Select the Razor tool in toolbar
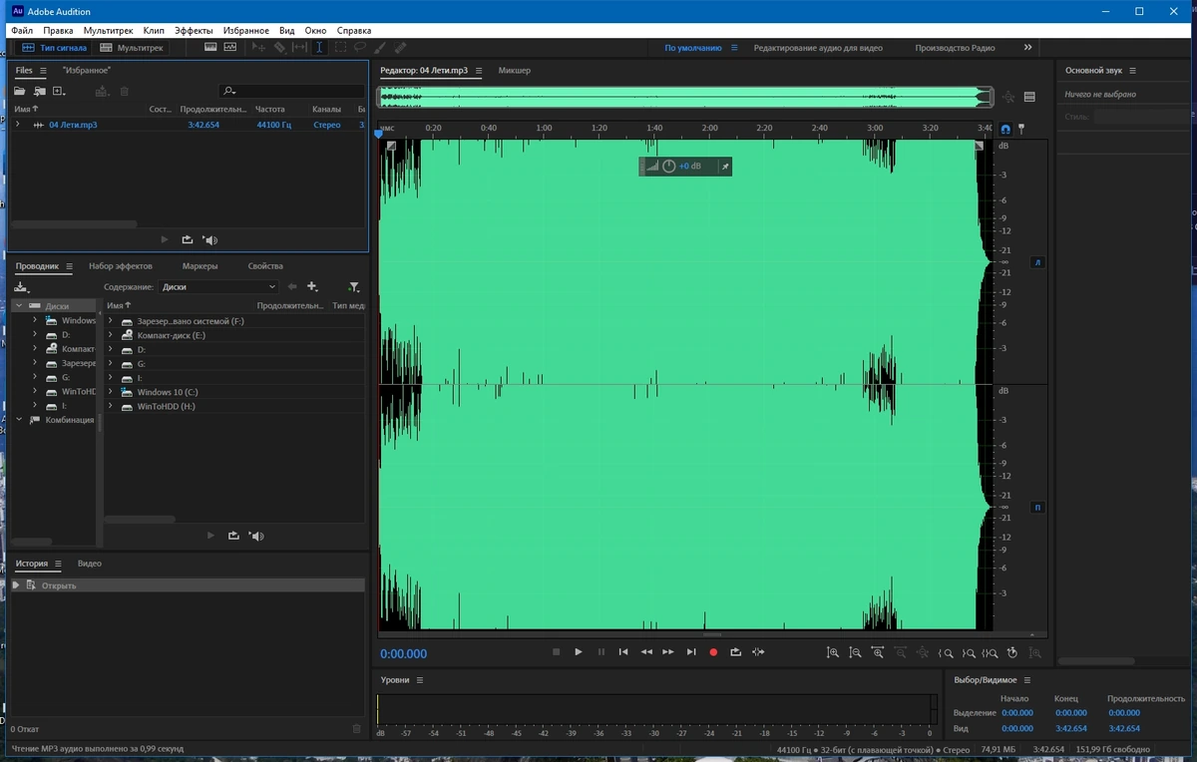Screen dimensions: 1197x762 point(279,47)
